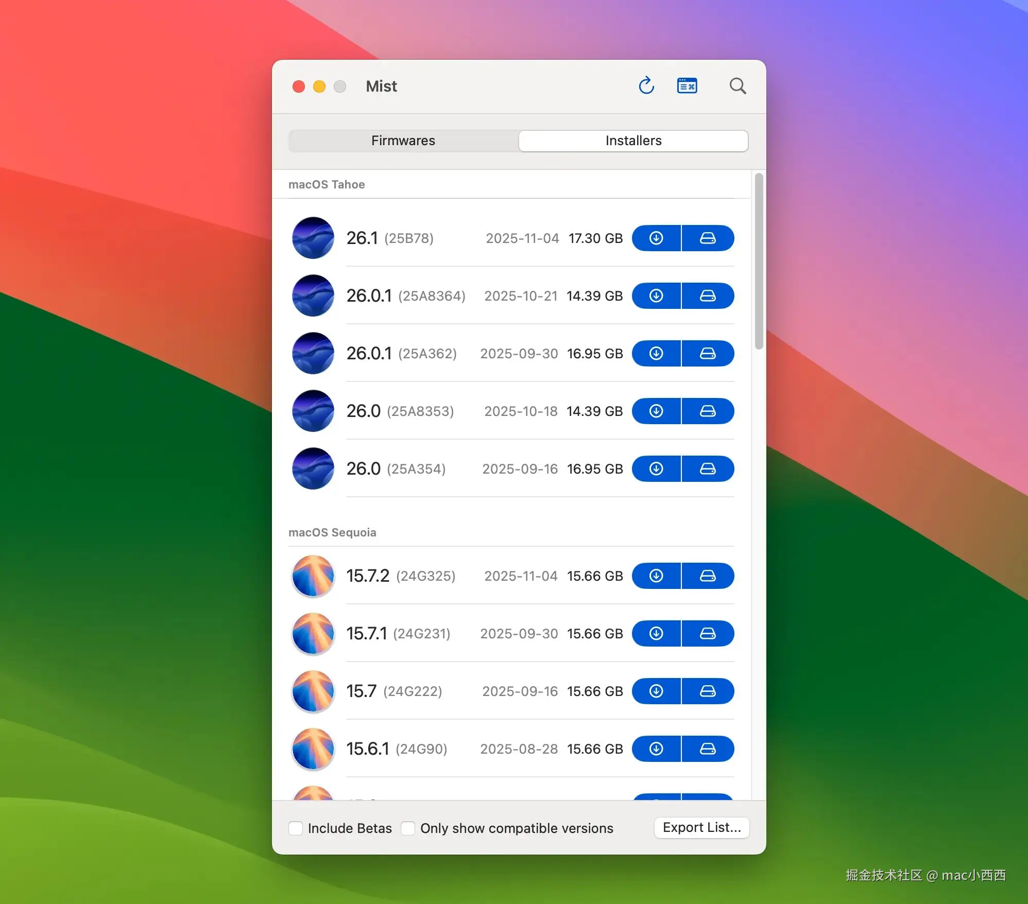Screen dimensions: 1028x904
Task: Download macOS 26.1 (25B78) installer
Action: pyautogui.click(x=656, y=238)
